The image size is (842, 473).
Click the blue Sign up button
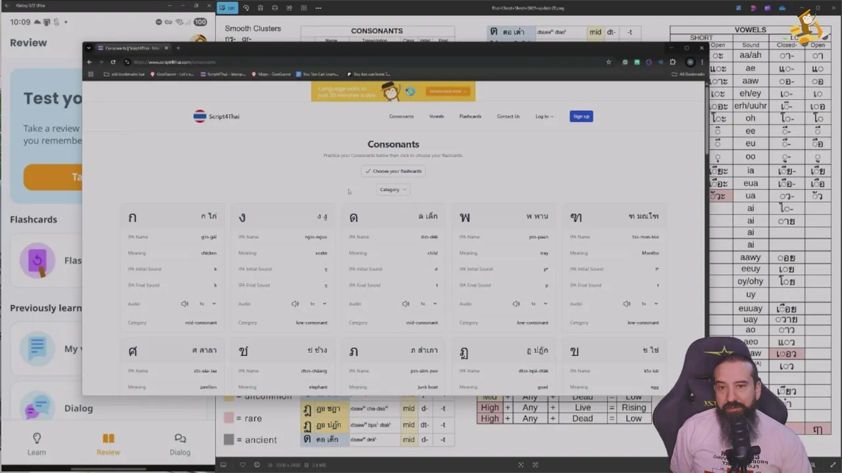(x=582, y=116)
